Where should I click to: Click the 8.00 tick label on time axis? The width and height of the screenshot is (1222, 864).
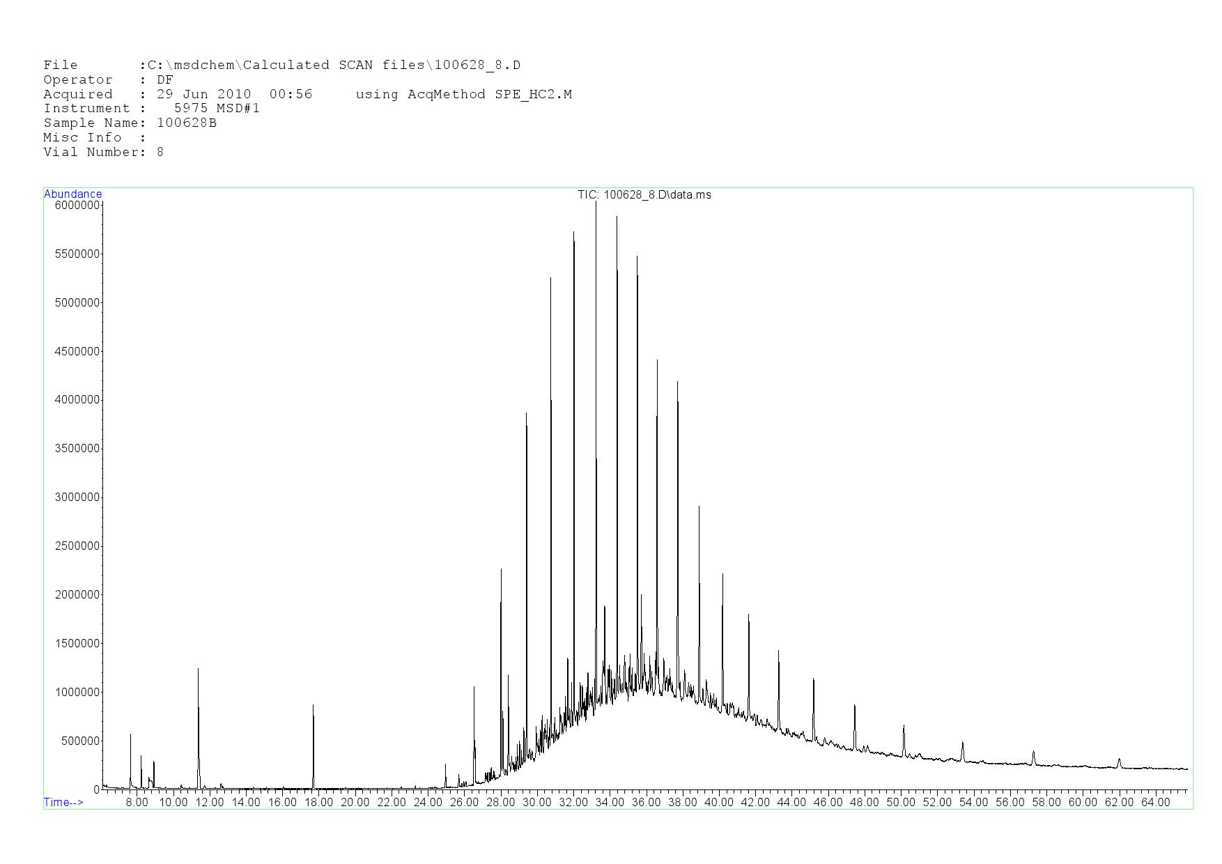[x=137, y=802]
